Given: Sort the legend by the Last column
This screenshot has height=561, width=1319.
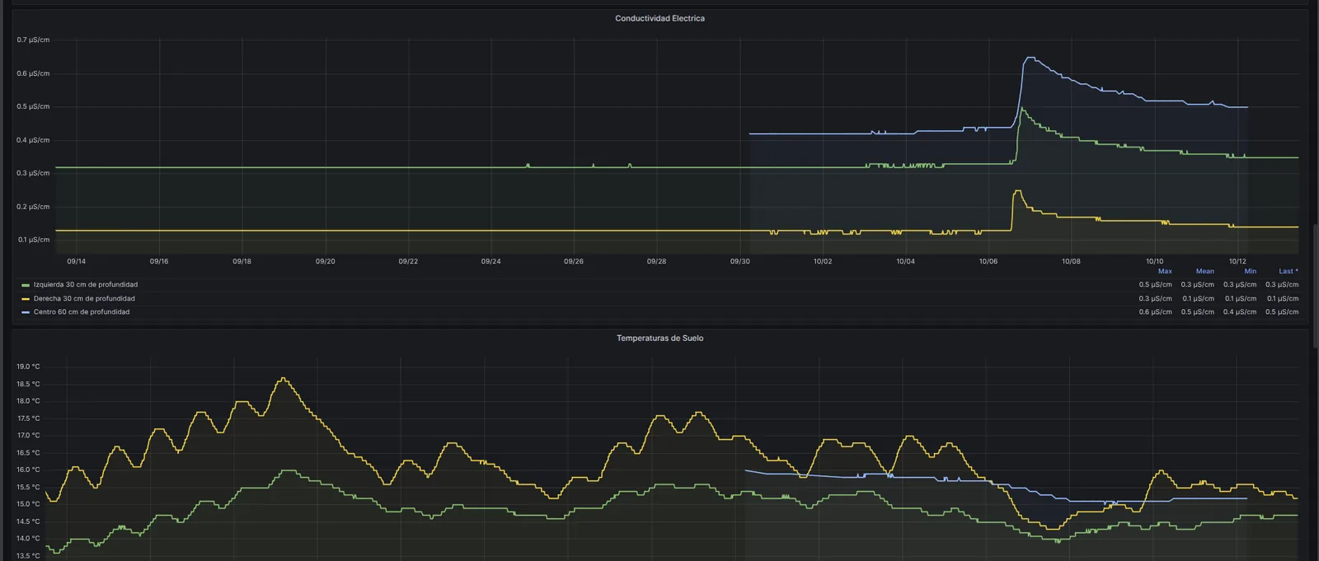Looking at the screenshot, I should pyautogui.click(x=1288, y=271).
